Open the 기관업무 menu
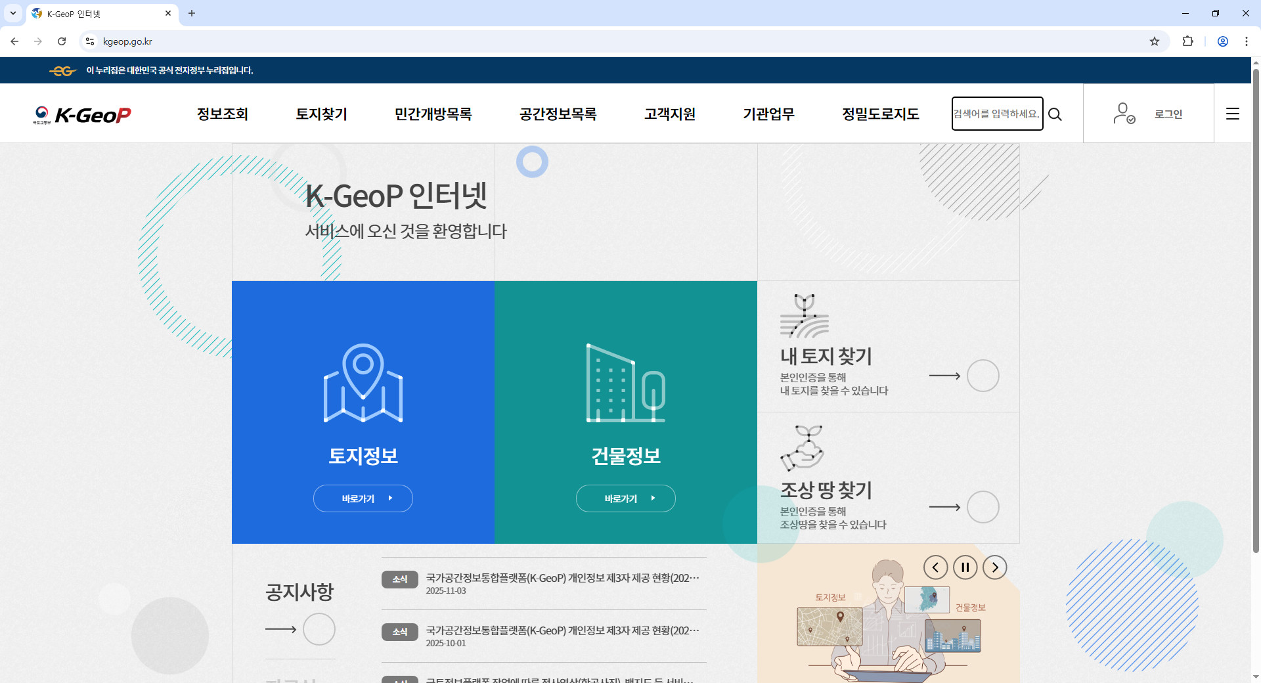 [769, 114]
